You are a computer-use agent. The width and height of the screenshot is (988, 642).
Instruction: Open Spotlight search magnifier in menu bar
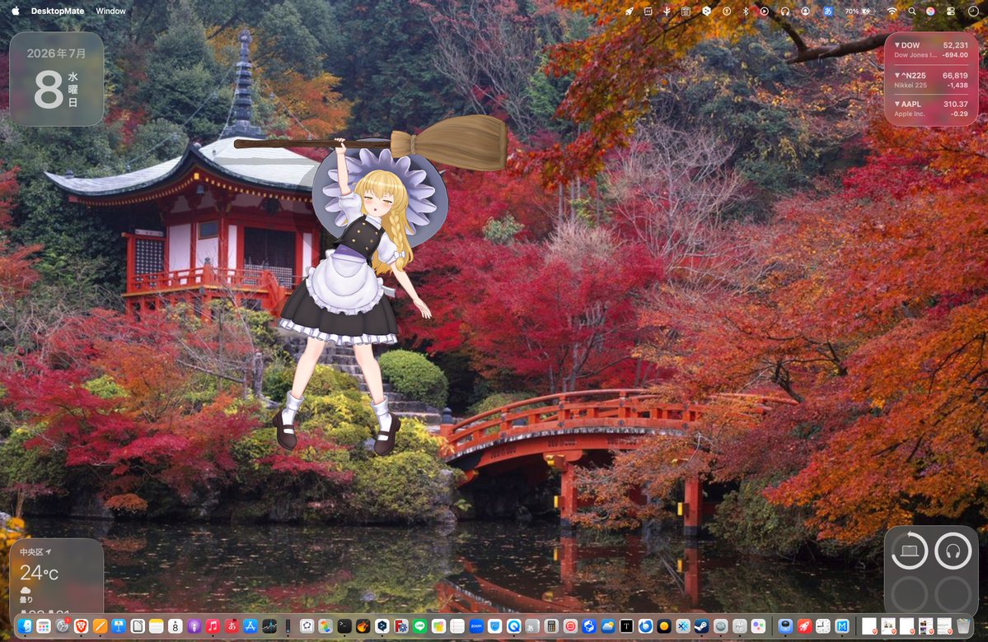point(911,12)
